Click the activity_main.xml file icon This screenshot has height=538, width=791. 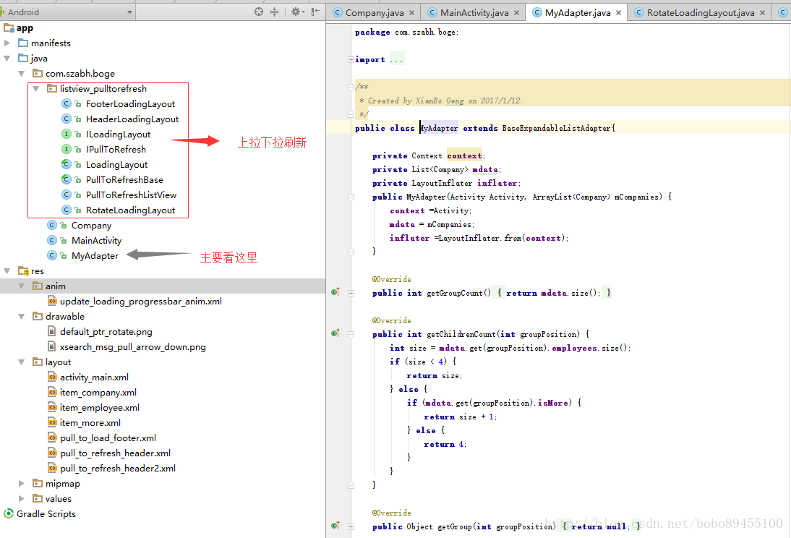click(x=52, y=377)
